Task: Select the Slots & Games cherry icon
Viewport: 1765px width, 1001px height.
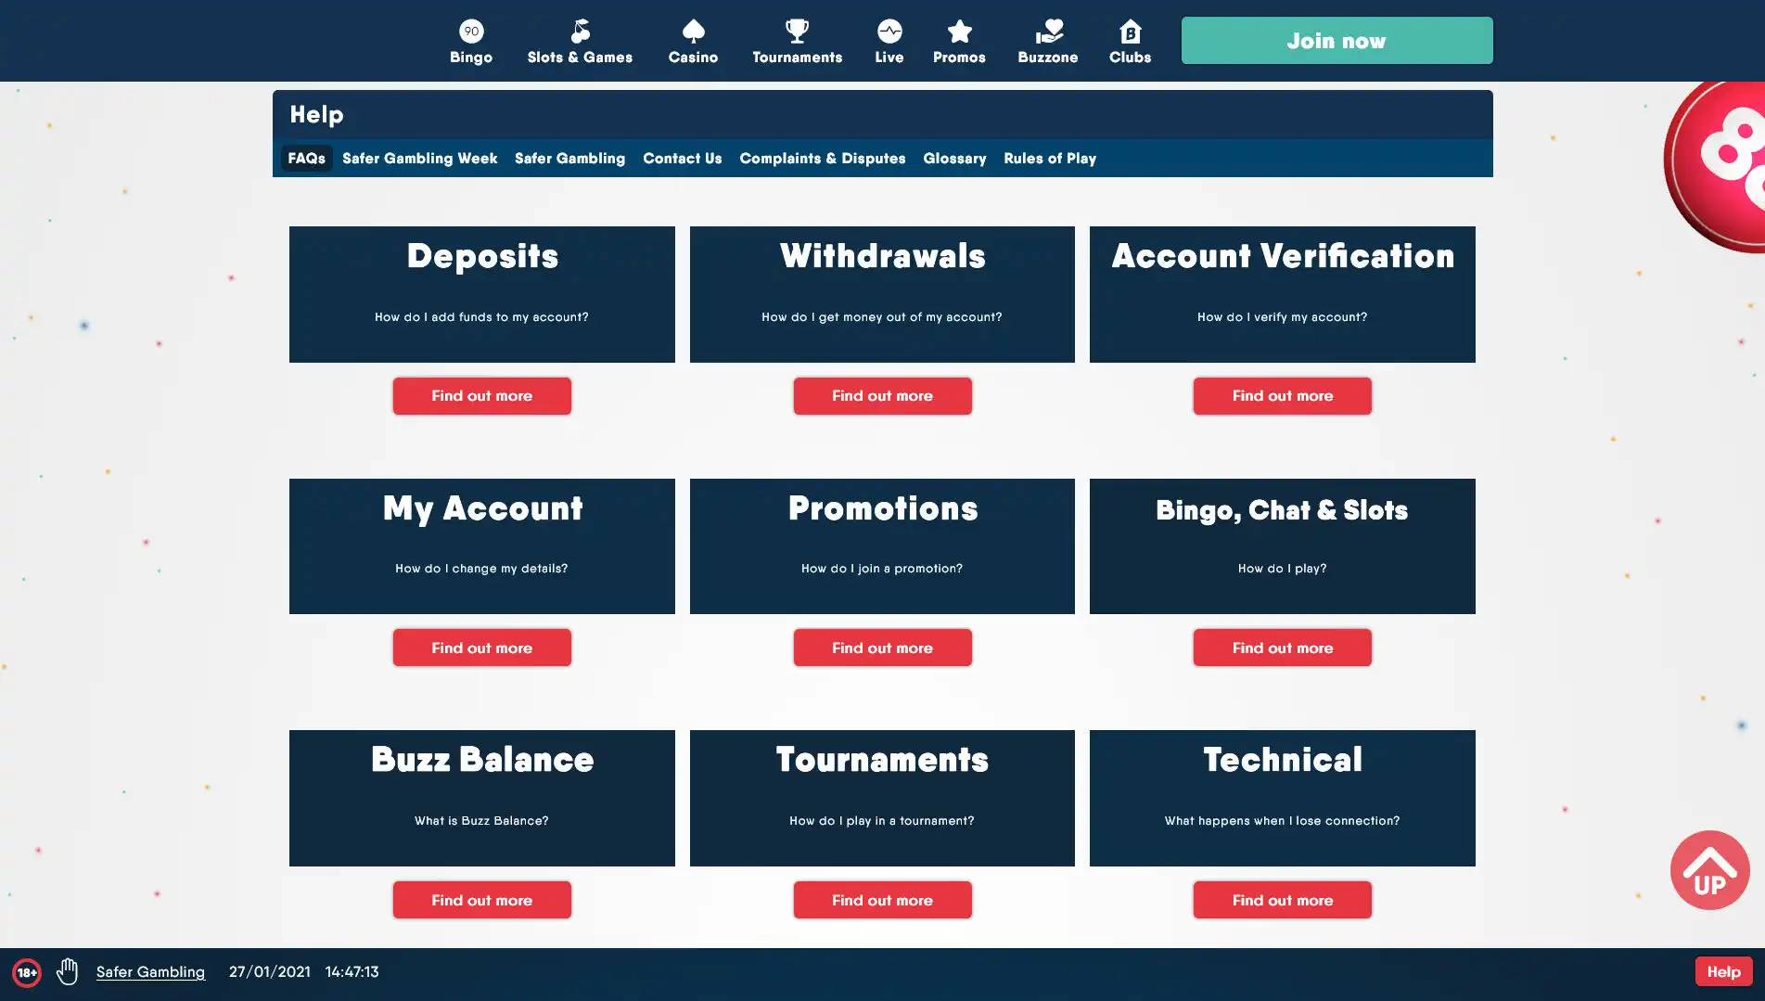Action: (x=580, y=32)
